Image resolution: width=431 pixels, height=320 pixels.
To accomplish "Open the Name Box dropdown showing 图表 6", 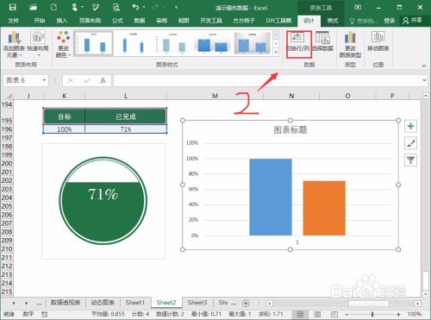I will click(x=44, y=80).
